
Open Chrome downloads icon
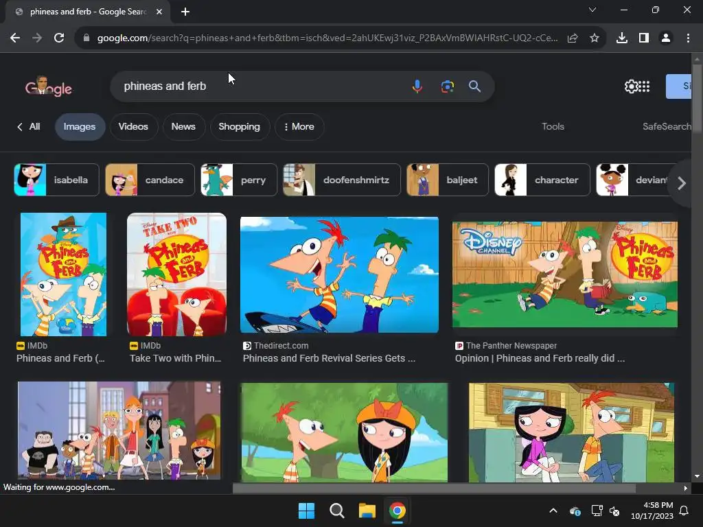pos(622,38)
